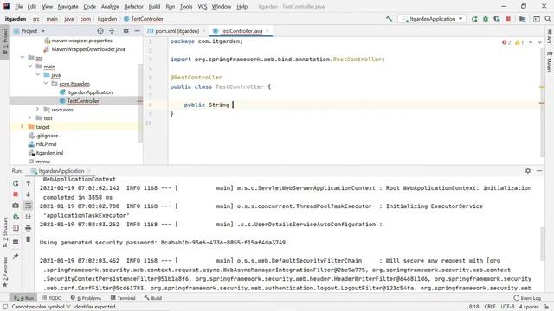
Task: Click the Build project hammer icon
Action: pos(389,19)
